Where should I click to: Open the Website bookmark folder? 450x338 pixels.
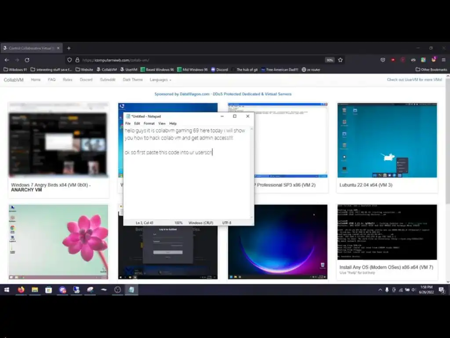(84, 70)
